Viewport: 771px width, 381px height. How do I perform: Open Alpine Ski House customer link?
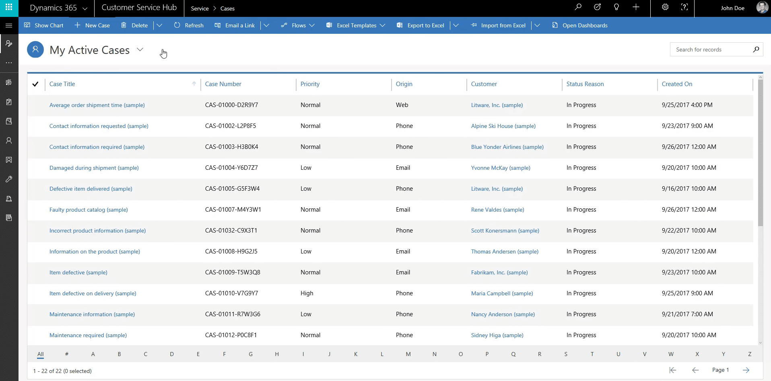point(503,126)
